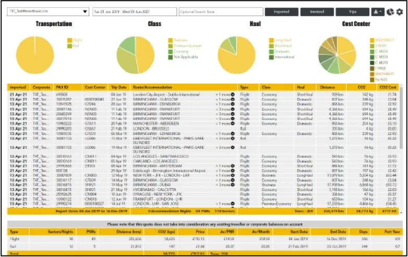Click the Haul pie chart

236,55
